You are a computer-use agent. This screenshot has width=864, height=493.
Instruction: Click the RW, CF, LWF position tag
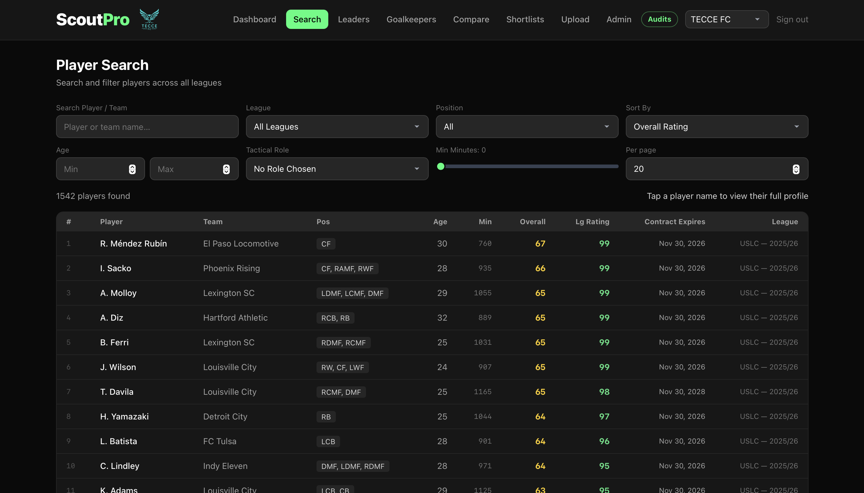point(342,367)
